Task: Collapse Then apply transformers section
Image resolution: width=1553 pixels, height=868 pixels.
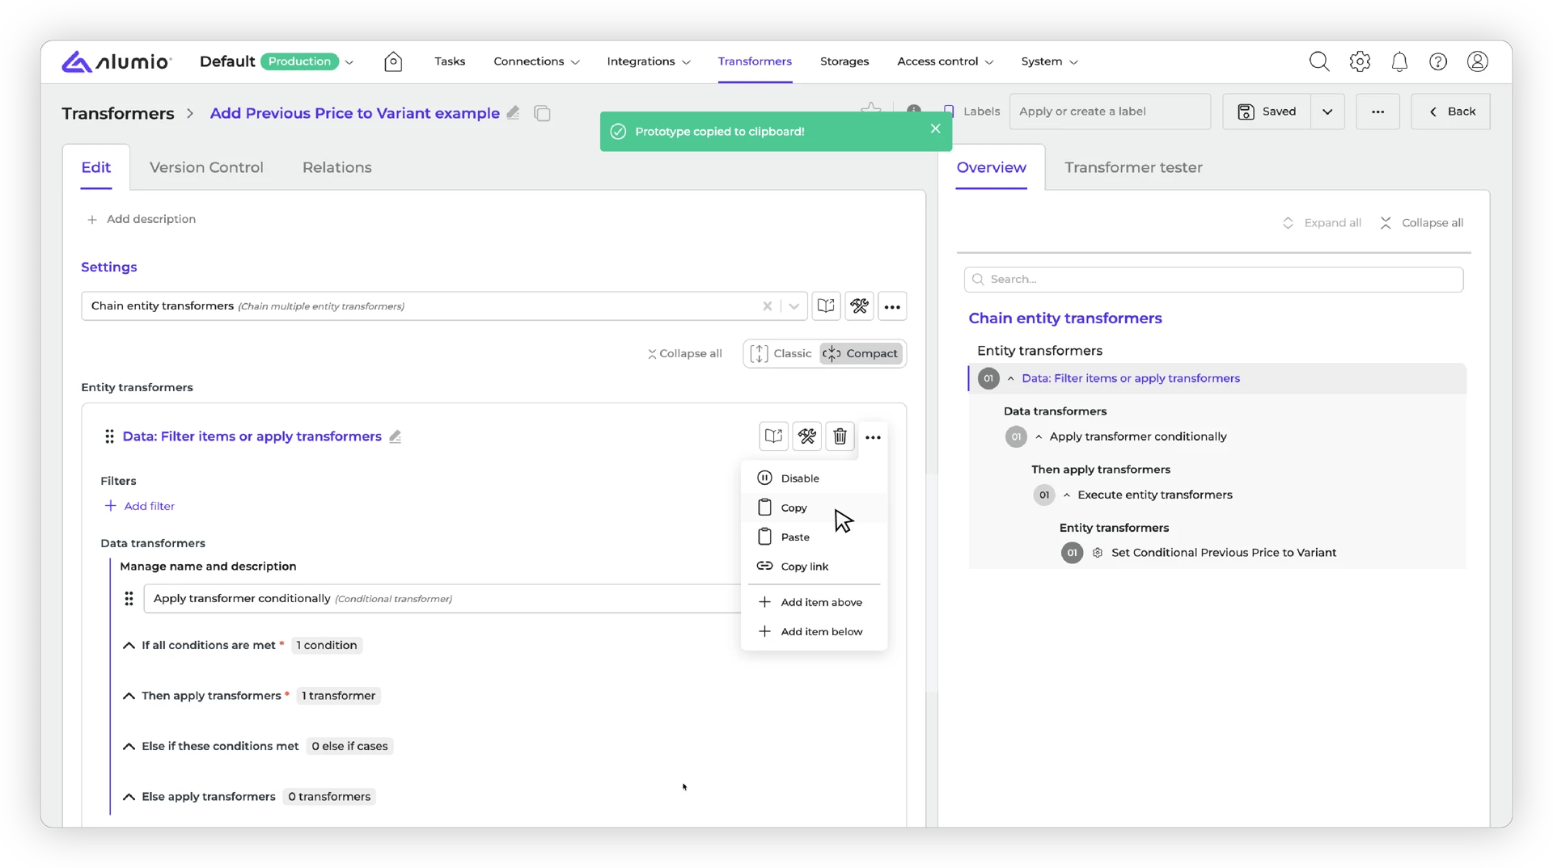Action: point(129,696)
